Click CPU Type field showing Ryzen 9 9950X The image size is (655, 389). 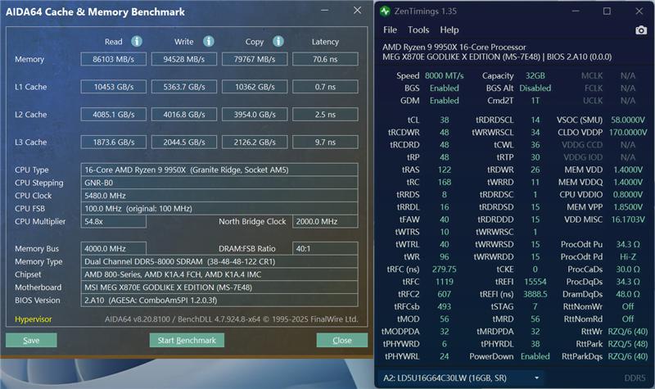point(219,170)
